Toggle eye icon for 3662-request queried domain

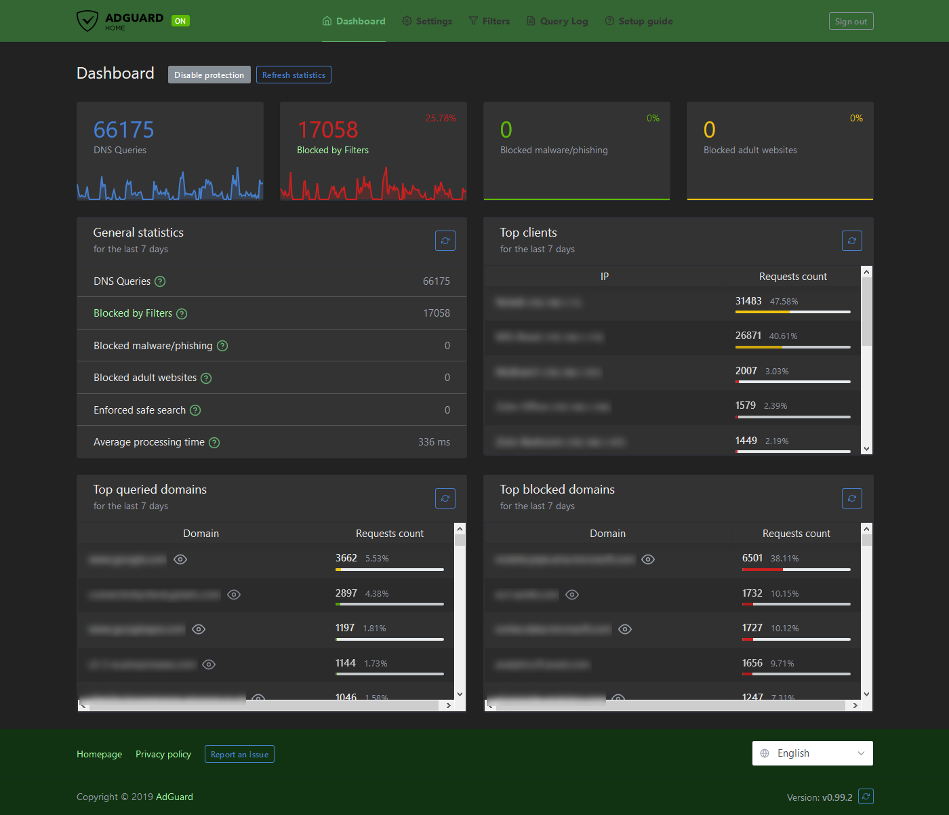[180, 559]
